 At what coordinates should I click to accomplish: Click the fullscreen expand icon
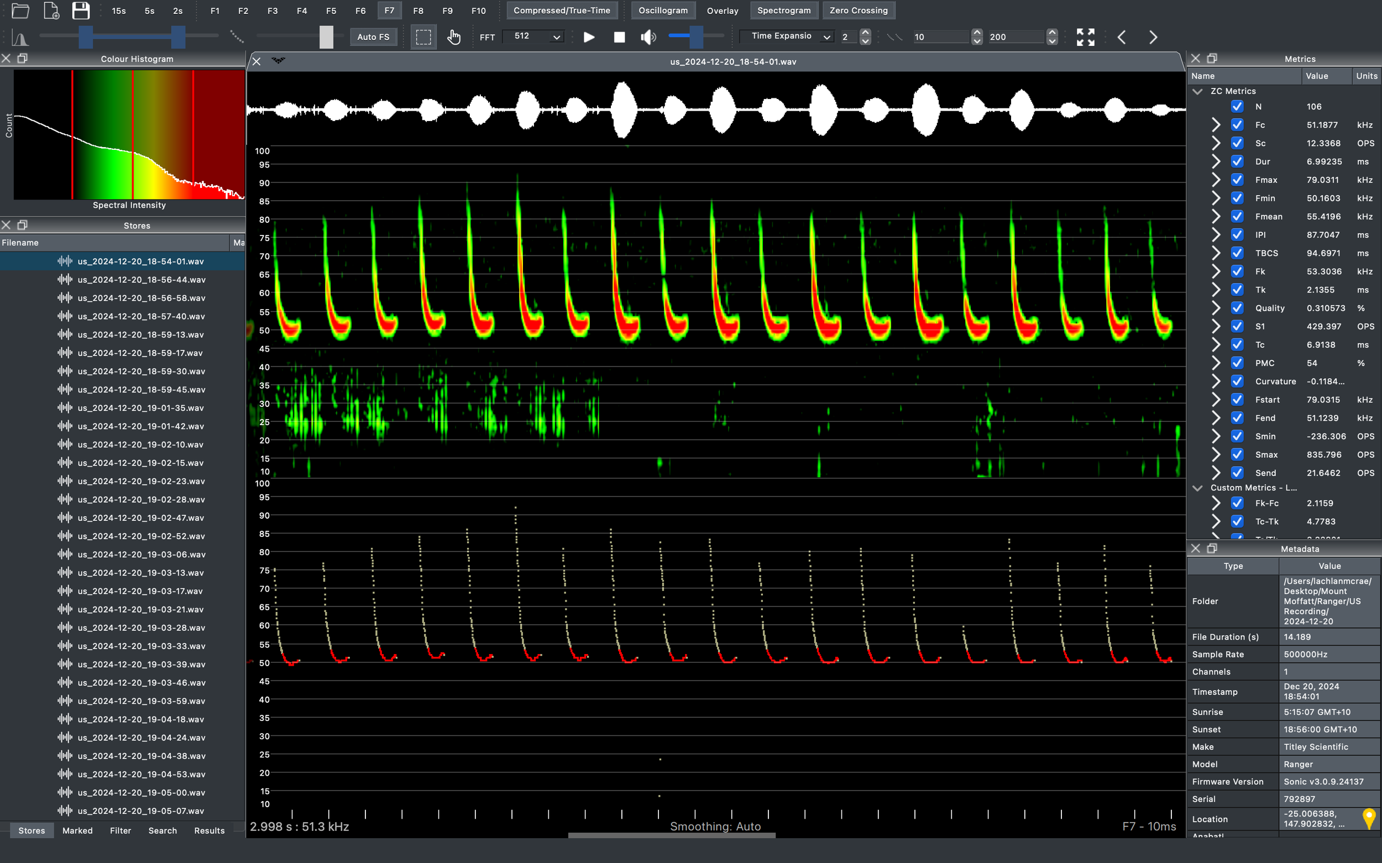pyautogui.click(x=1085, y=37)
